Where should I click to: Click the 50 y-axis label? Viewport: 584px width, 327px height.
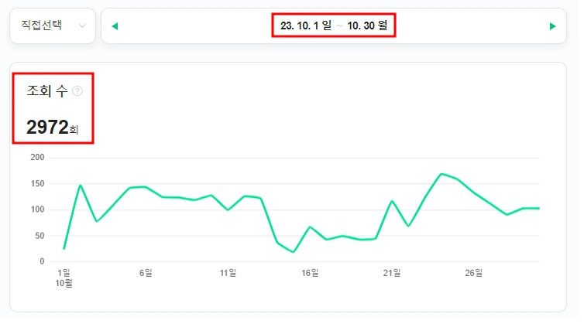coord(40,236)
